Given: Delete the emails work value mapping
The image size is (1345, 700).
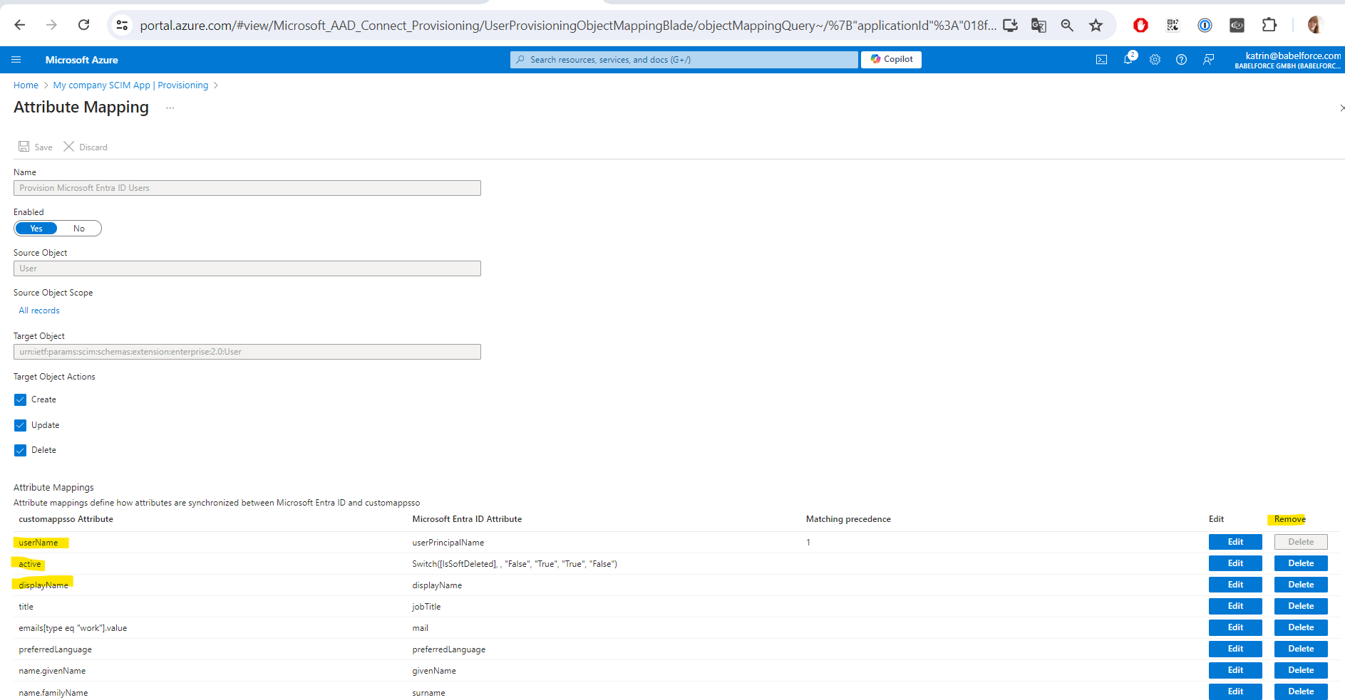Looking at the screenshot, I should tap(1301, 627).
